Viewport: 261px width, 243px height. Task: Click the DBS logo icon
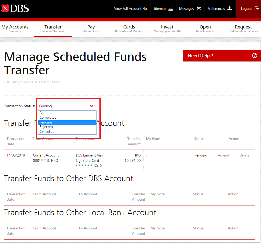[x=5, y=8]
